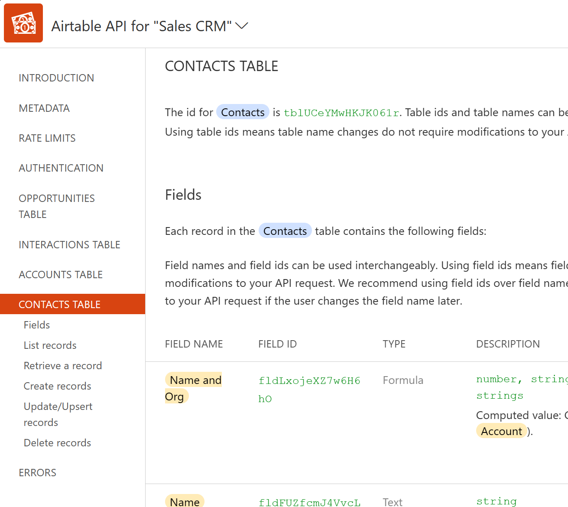Jump to the Fields subsection
The image size is (568, 507).
37,325
